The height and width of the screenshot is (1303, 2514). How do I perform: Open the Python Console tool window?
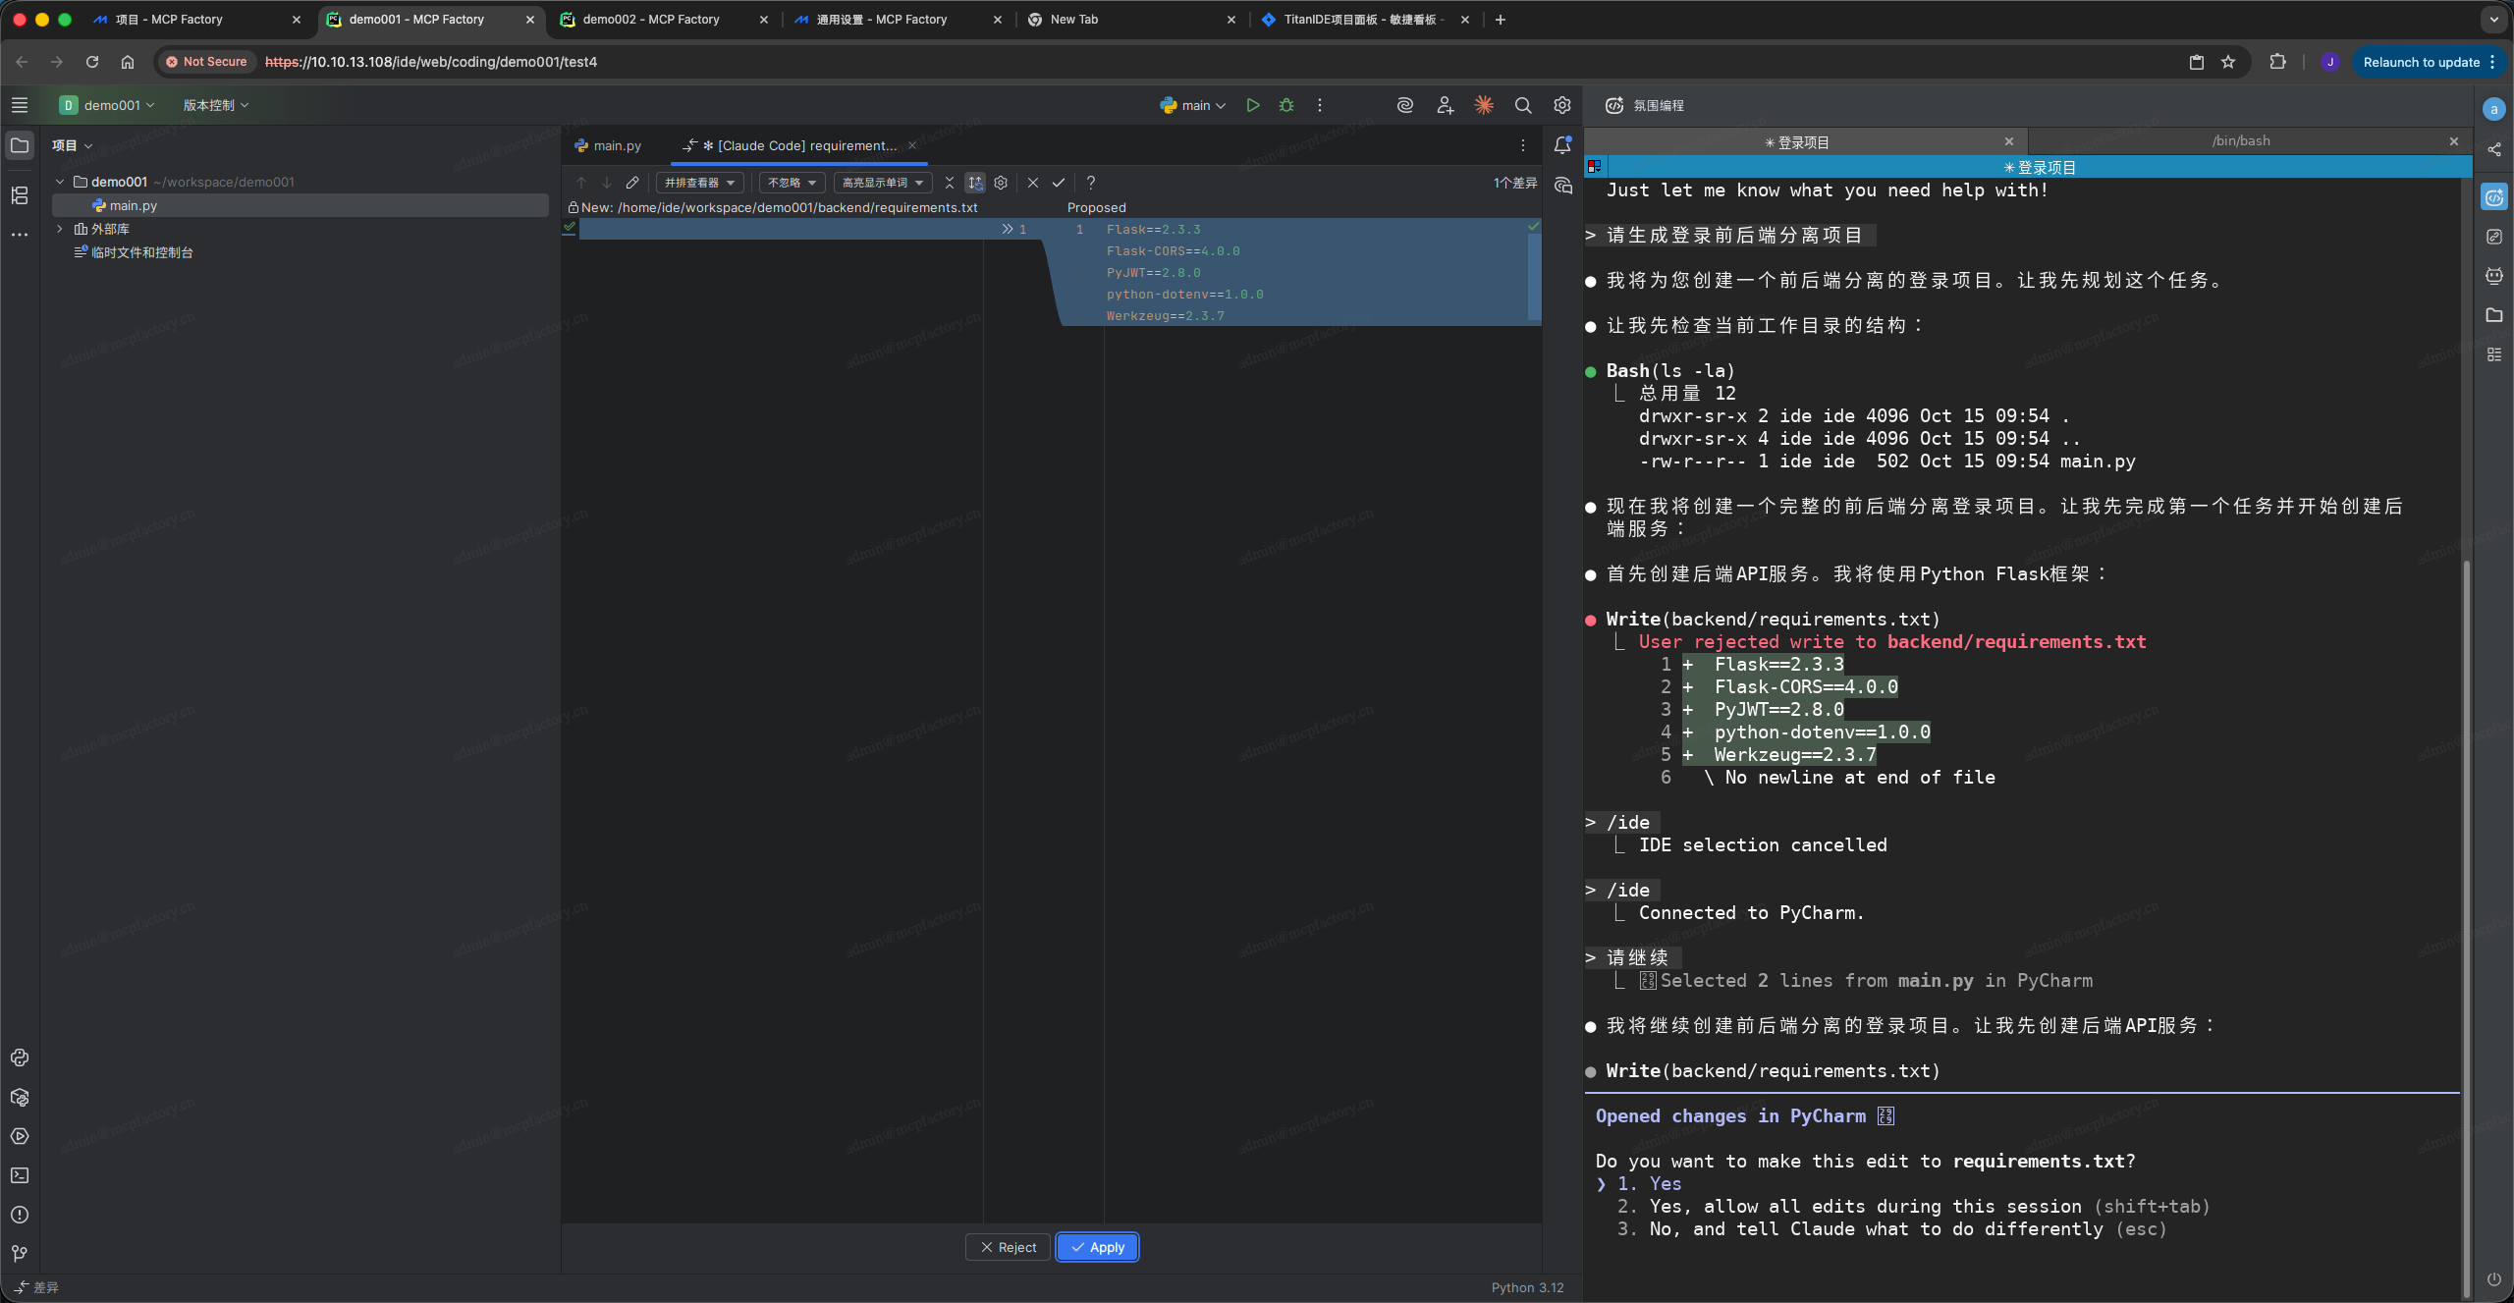pos(20,1058)
